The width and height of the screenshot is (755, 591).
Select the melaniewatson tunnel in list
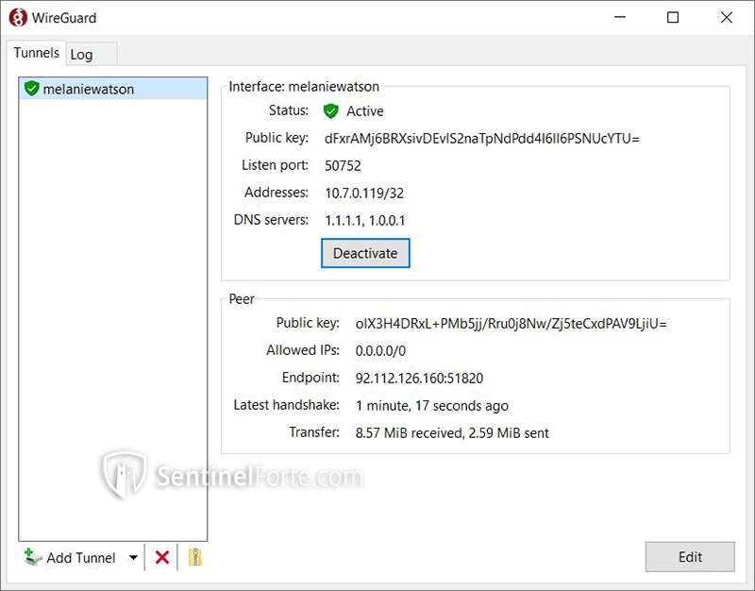(113, 89)
